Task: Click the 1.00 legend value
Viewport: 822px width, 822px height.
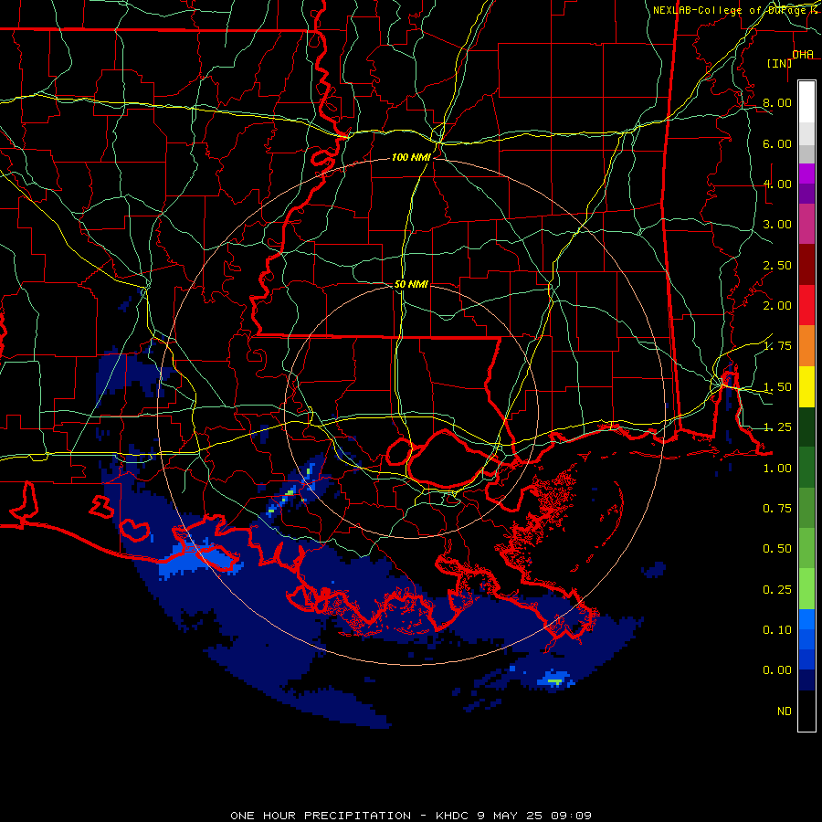Action: pos(777,469)
